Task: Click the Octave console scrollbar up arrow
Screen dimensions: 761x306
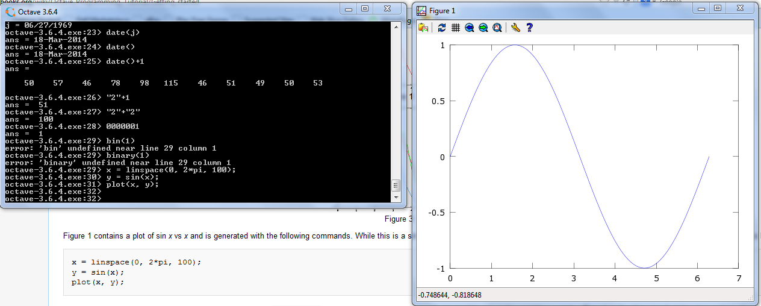Action: pyautogui.click(x=396, y=28)
